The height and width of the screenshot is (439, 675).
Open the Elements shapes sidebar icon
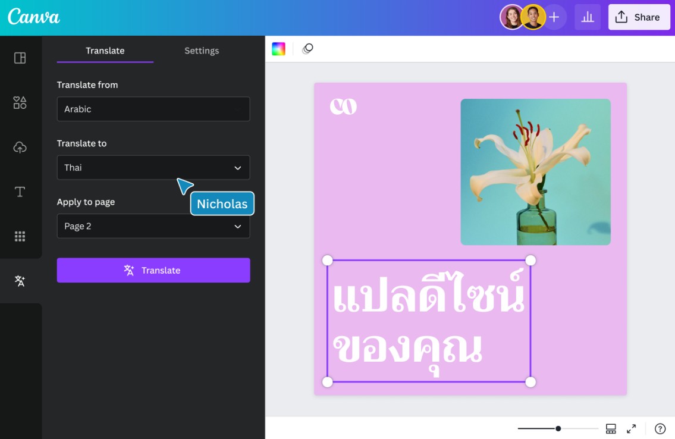pyautogui.click(x=20, y=103)
